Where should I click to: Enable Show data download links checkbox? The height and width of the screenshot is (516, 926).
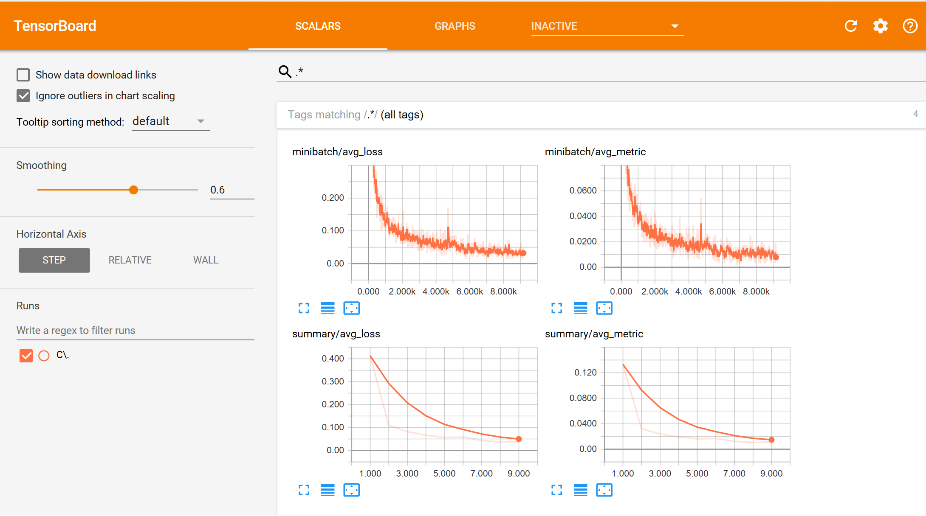coord(23,74)
